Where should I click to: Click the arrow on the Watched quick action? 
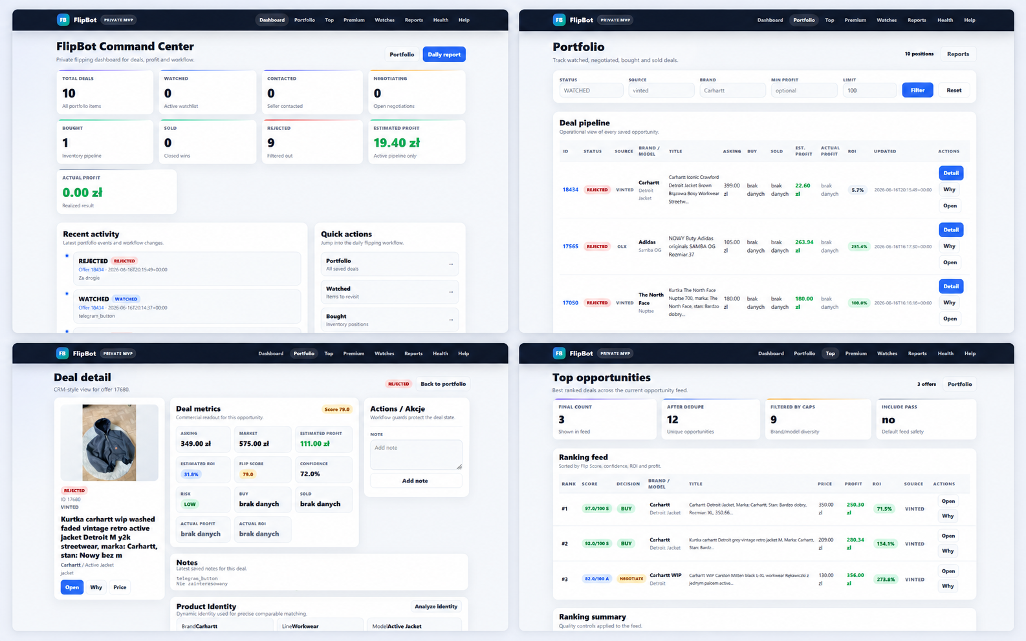(451, 292)
